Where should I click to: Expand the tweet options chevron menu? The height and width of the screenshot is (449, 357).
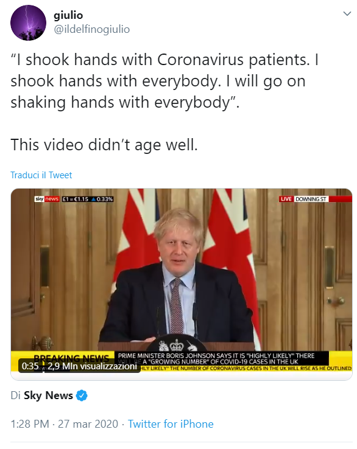click(x=347, y=13)
